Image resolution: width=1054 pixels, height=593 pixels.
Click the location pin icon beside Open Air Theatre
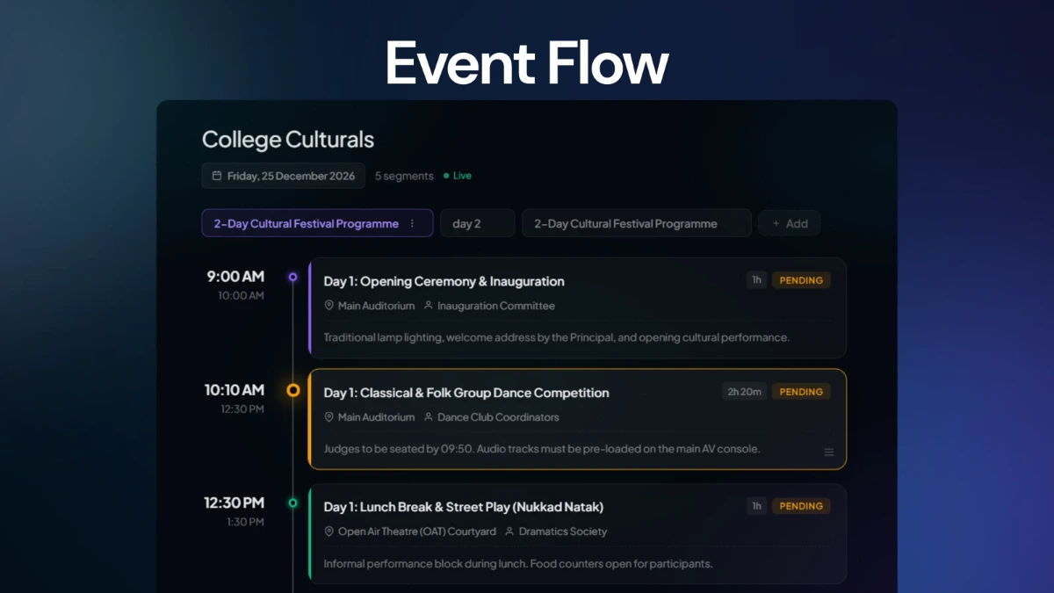pos(329,532)
